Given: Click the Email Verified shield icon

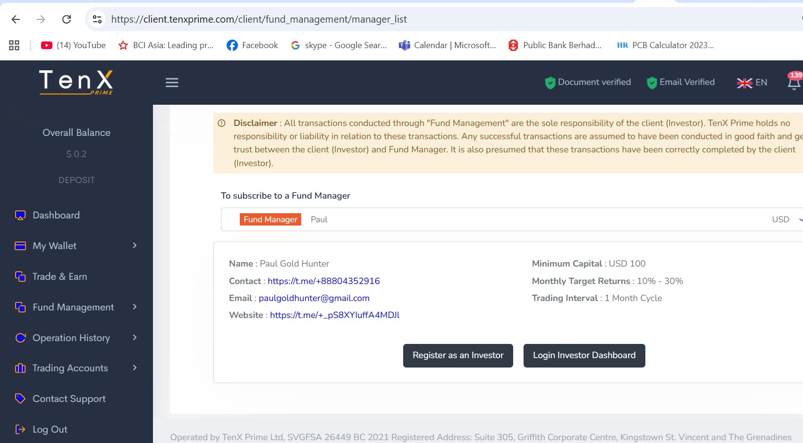Looking at the screenshot, I should click(651, 83).
